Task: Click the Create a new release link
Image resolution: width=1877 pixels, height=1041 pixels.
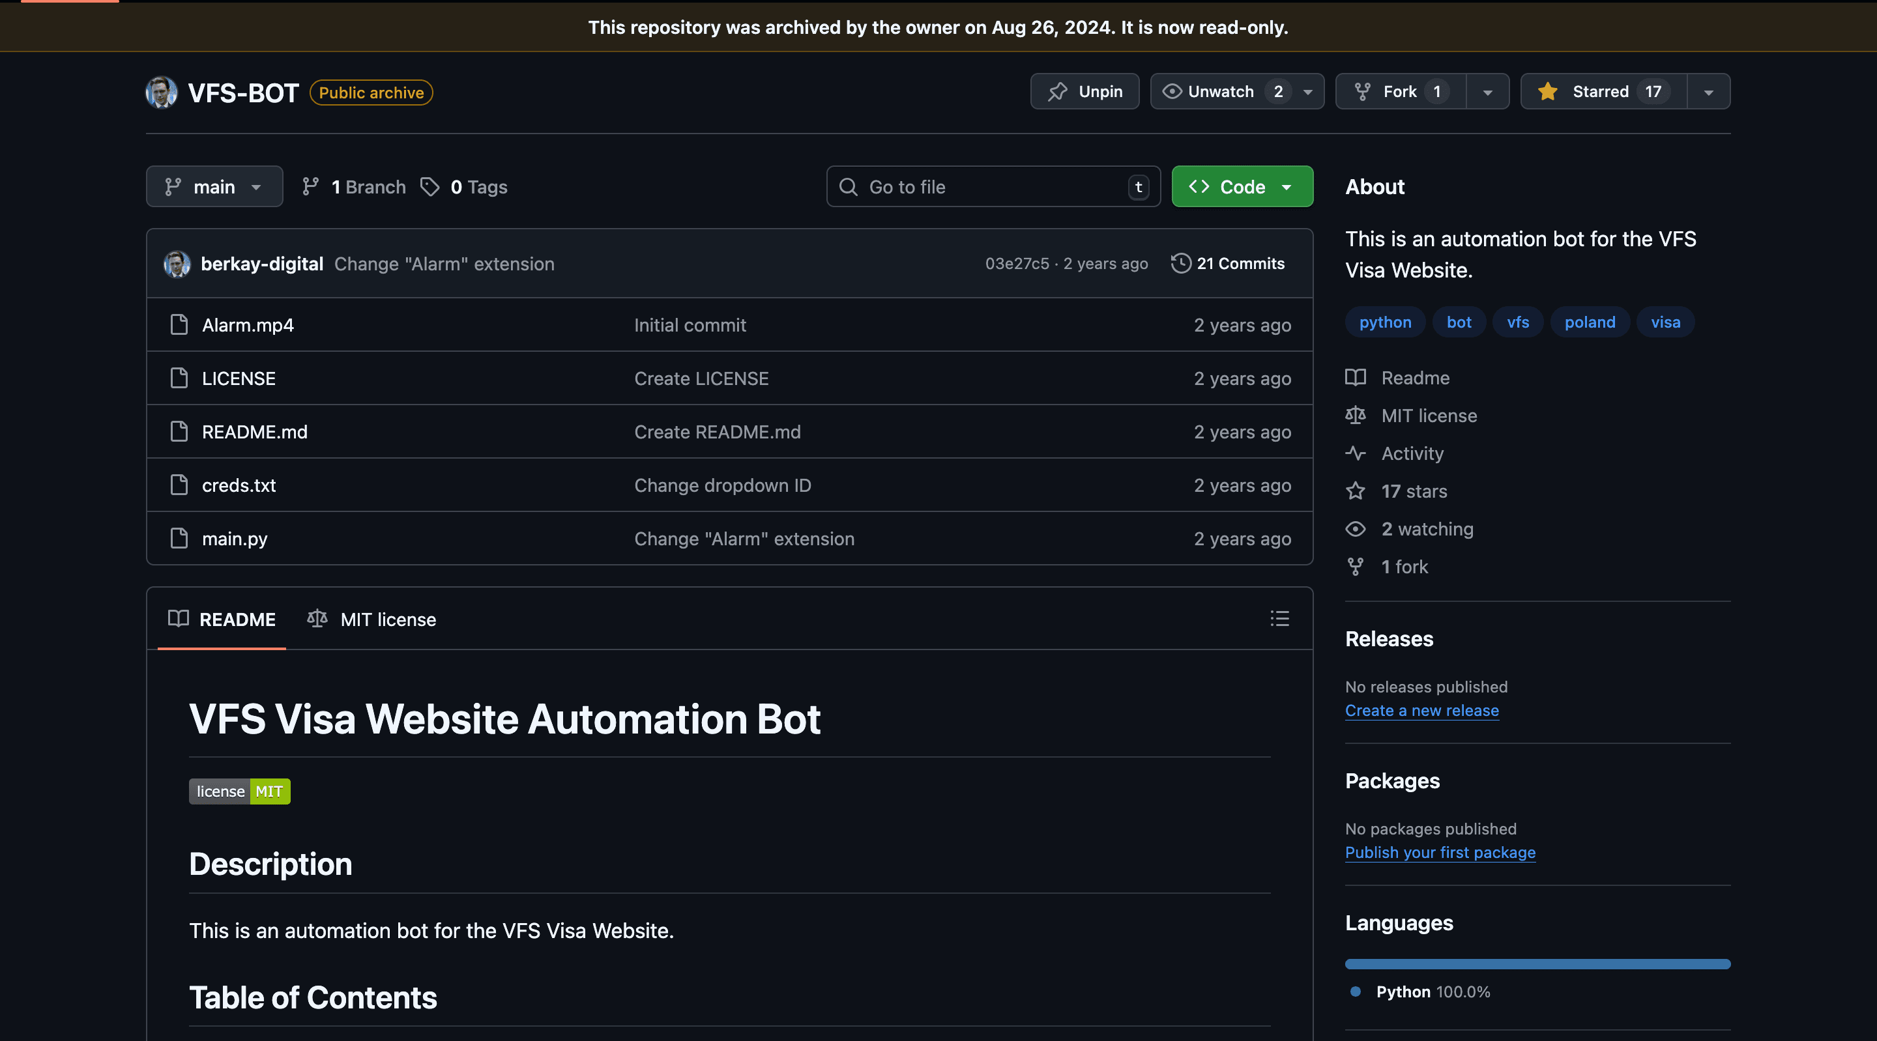Action: 1421,710
